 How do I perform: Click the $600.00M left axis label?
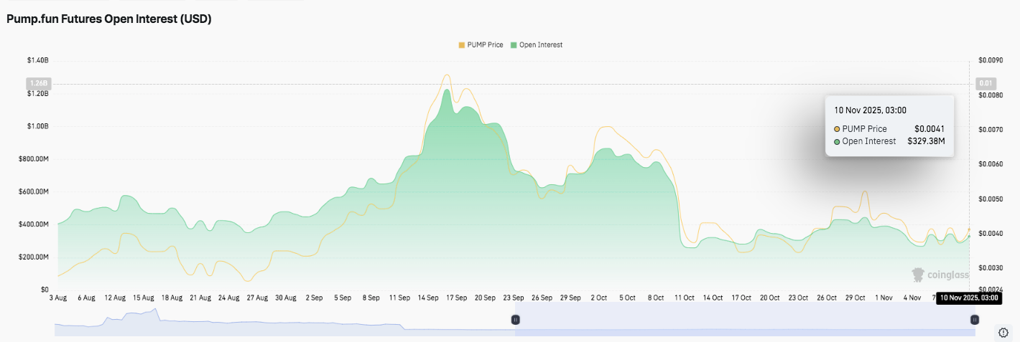(33, 192)
